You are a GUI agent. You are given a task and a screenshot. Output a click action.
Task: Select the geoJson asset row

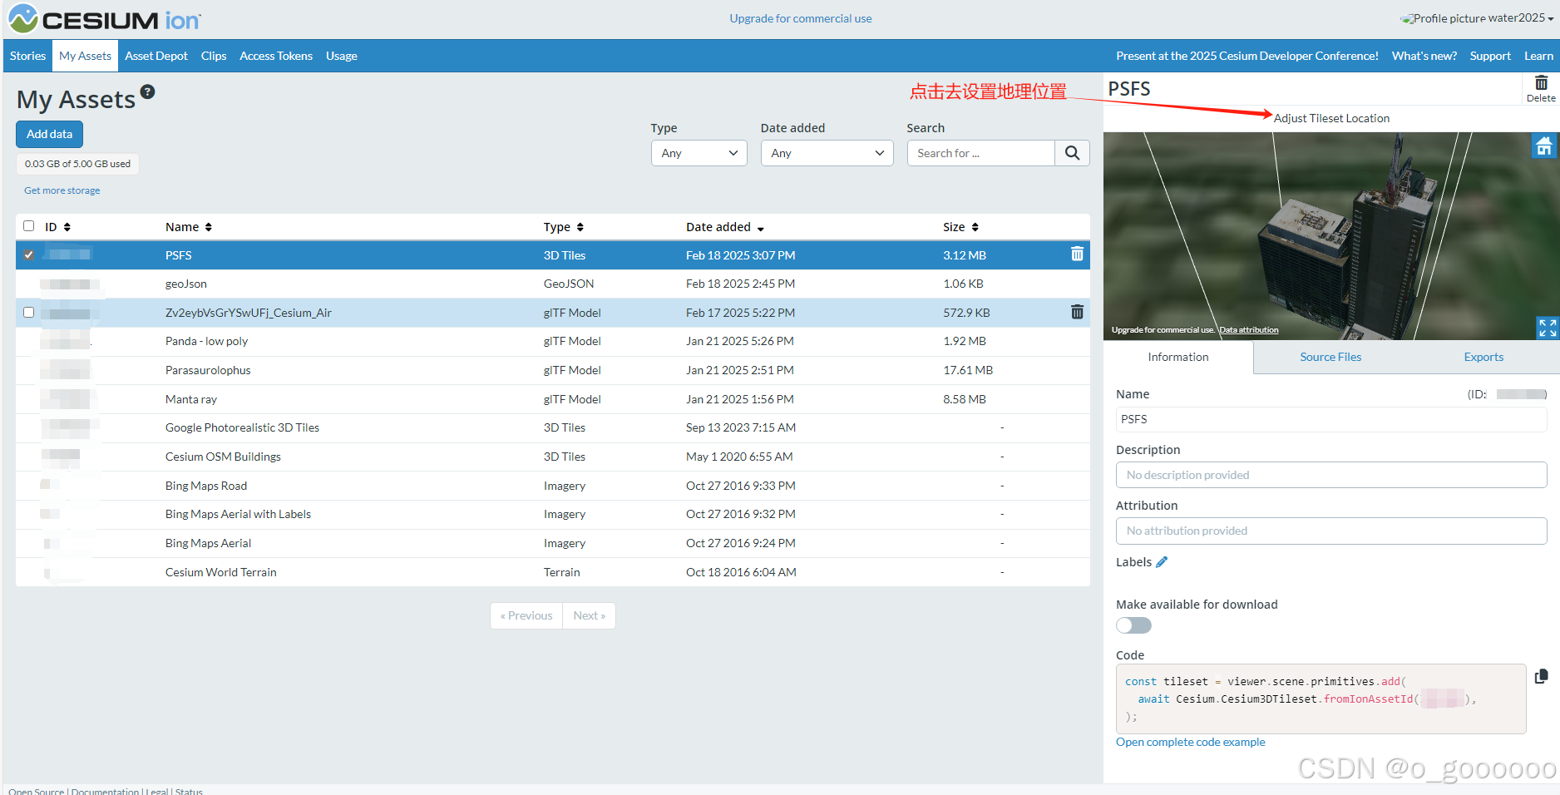coord(552,284)
